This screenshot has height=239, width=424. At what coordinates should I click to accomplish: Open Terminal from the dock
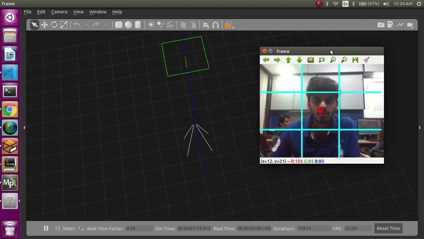point(10,91)
